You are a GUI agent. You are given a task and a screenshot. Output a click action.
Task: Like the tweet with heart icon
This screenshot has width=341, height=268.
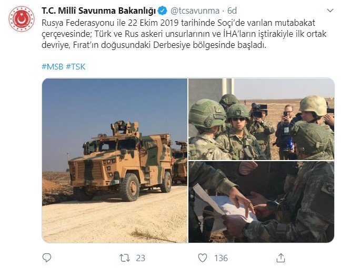(203, 258)
